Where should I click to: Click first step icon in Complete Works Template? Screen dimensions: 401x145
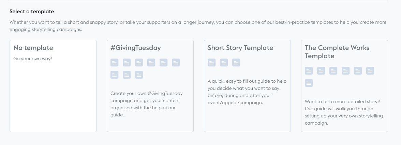coord(309,71)
